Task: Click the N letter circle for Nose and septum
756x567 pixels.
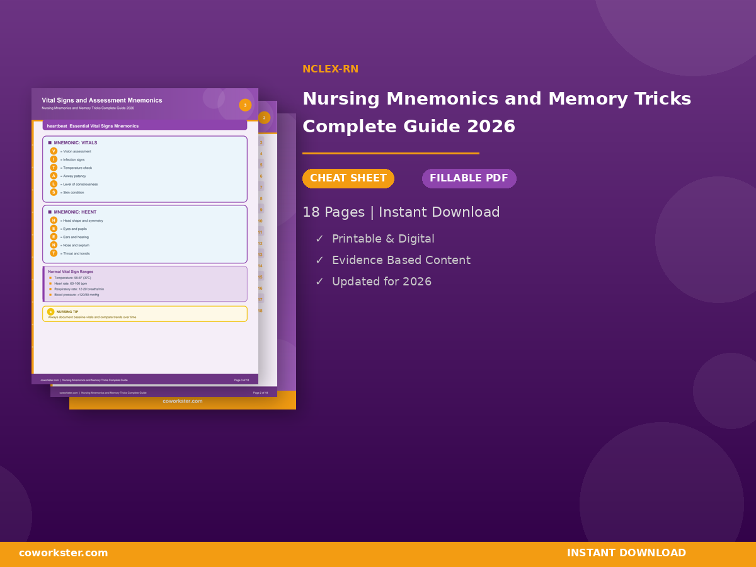Action: (x=54, y=245)
